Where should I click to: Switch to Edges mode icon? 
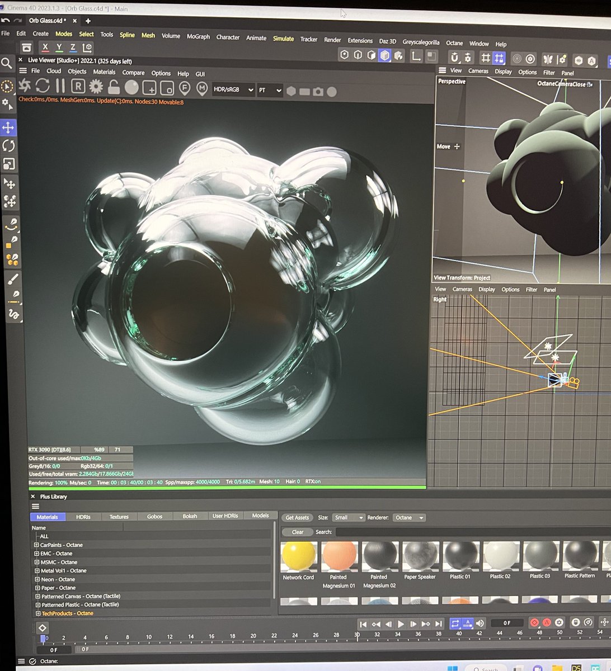pyautogui.click(x=358, y=55)
